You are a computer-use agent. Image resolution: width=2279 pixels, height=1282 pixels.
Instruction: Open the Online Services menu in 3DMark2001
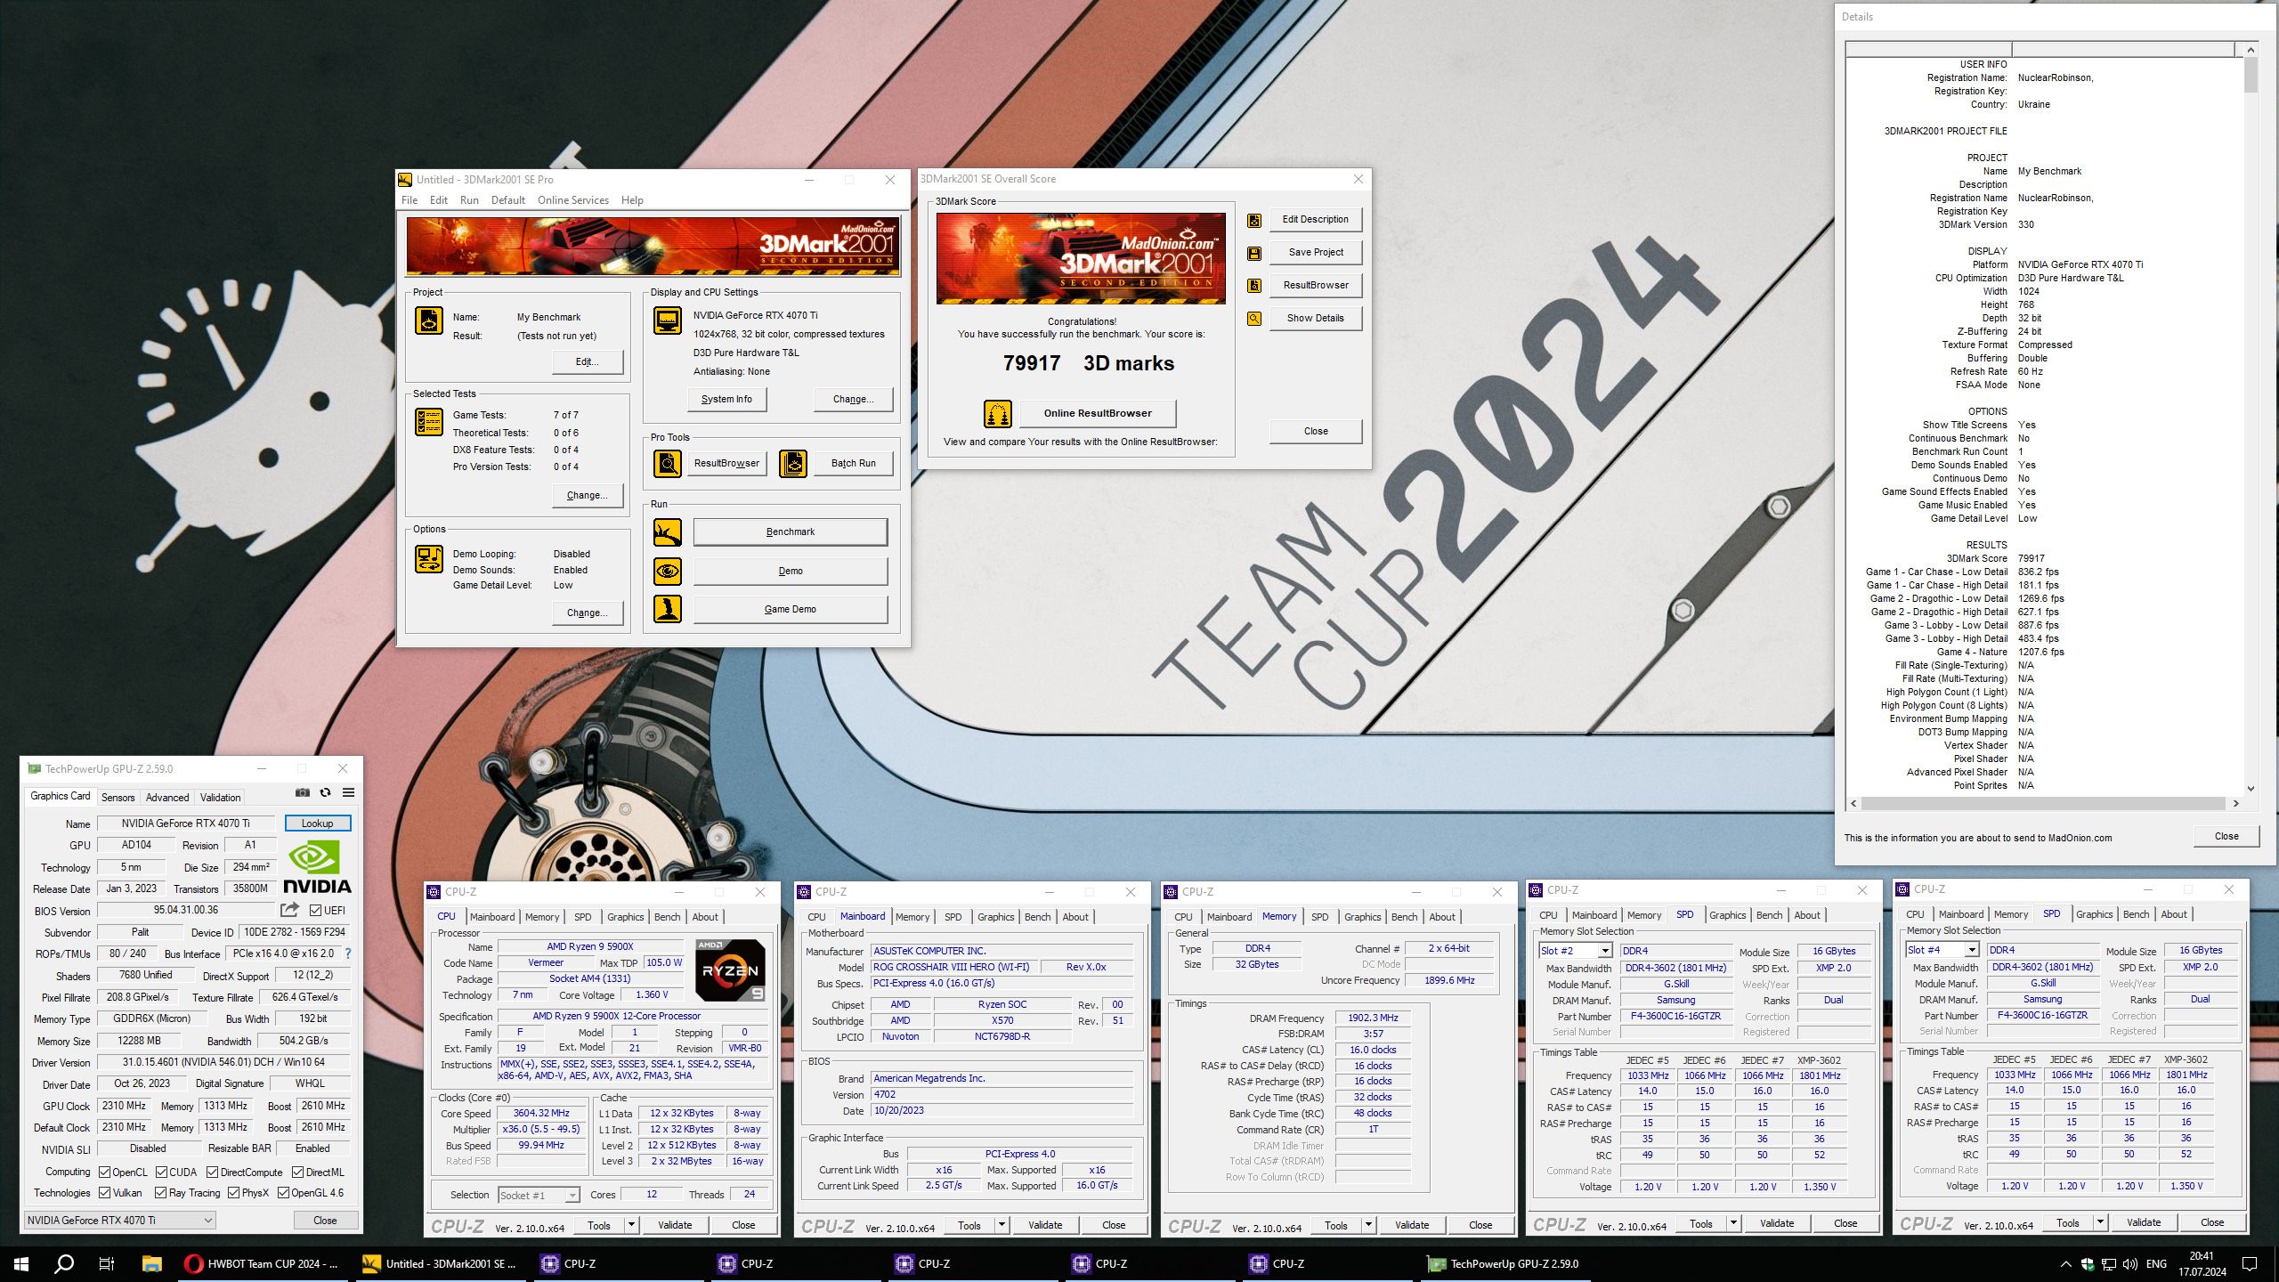coord(573,200)
